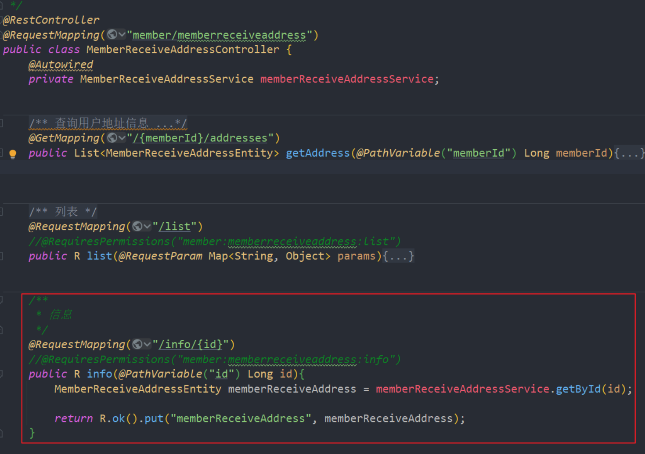
Task: Click the @Autowired annotation
Action: 61,65
